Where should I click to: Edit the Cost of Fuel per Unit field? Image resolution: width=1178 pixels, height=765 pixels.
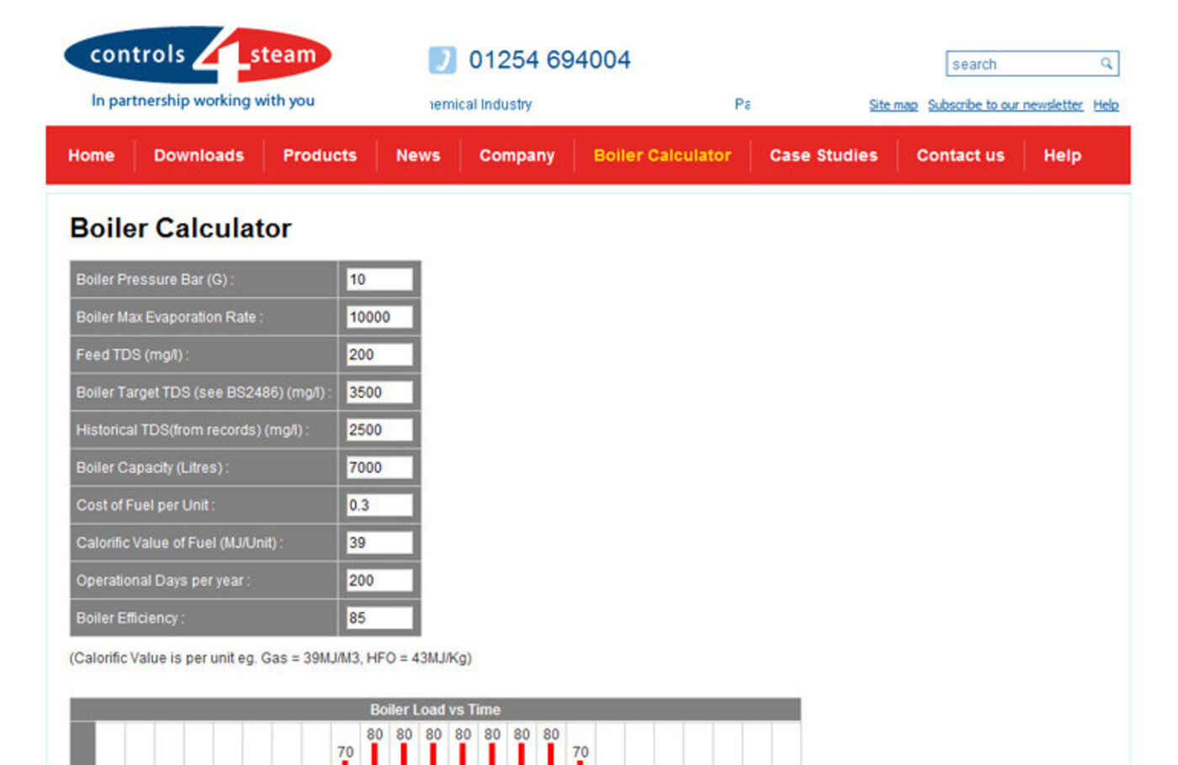[379, 505]
